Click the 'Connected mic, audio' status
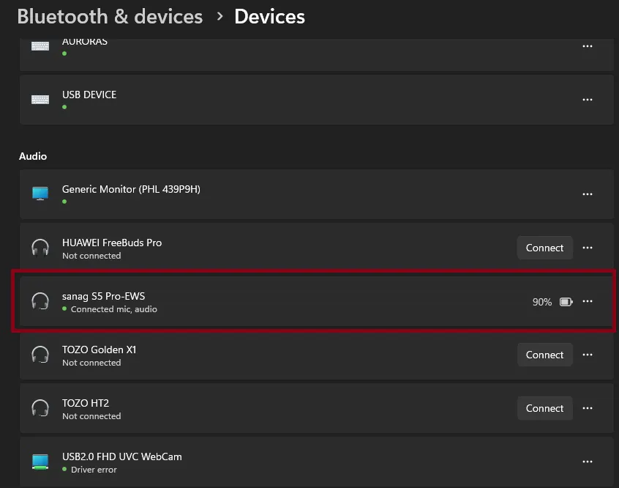619x488 pixels. (114, 309)
